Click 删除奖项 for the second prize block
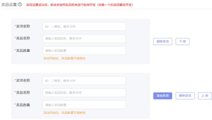 tap(185, 96)
